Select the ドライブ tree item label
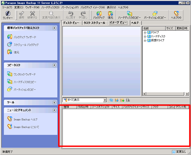Viewport: 191px width, 155px height. (x=155, y=32)
